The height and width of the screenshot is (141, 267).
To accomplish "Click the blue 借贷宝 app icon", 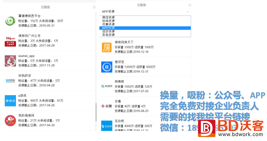I will (x=107, y=67).
